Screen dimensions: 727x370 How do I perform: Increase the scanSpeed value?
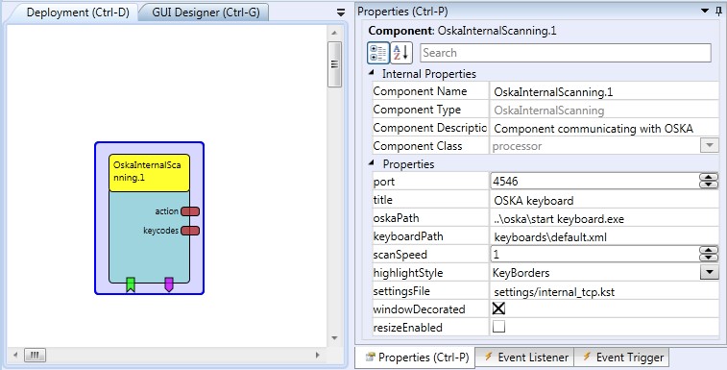(709, 250)
